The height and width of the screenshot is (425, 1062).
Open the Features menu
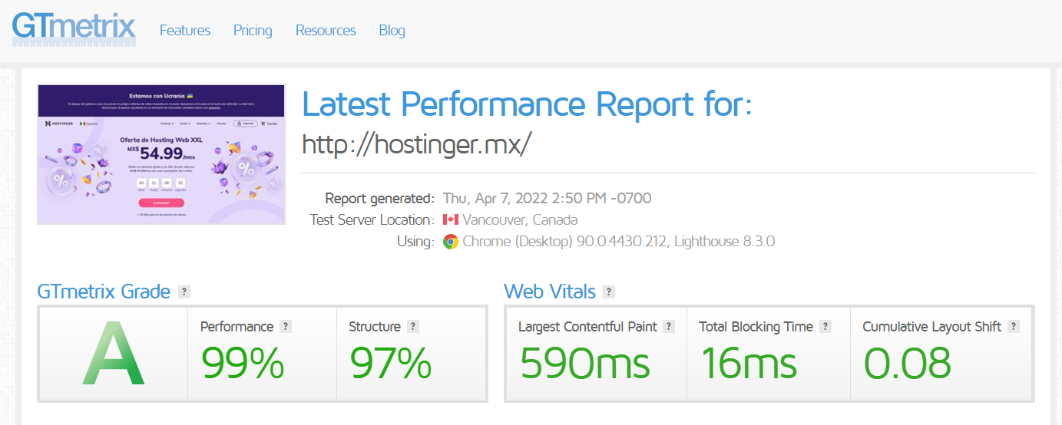click(x=185, y=31)
